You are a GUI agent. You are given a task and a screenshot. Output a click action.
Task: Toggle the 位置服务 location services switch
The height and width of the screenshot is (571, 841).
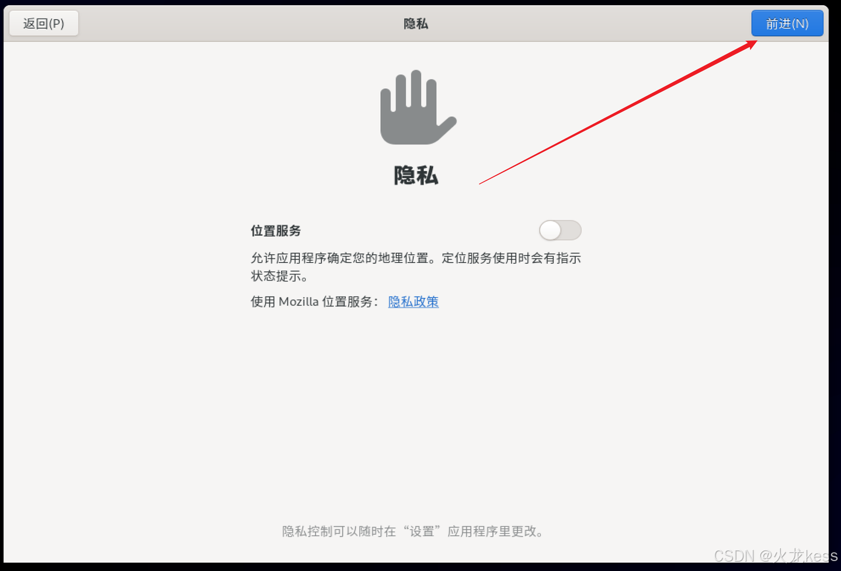[560, 230]
